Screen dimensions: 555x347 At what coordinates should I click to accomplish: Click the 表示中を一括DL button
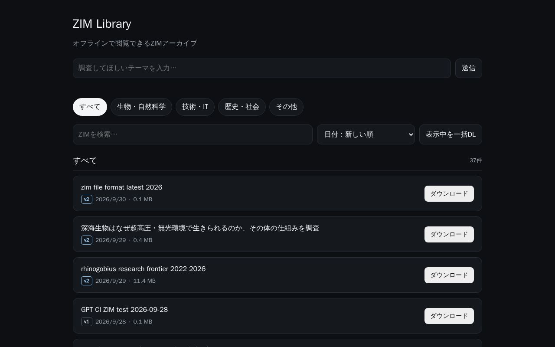click(451, 134)
